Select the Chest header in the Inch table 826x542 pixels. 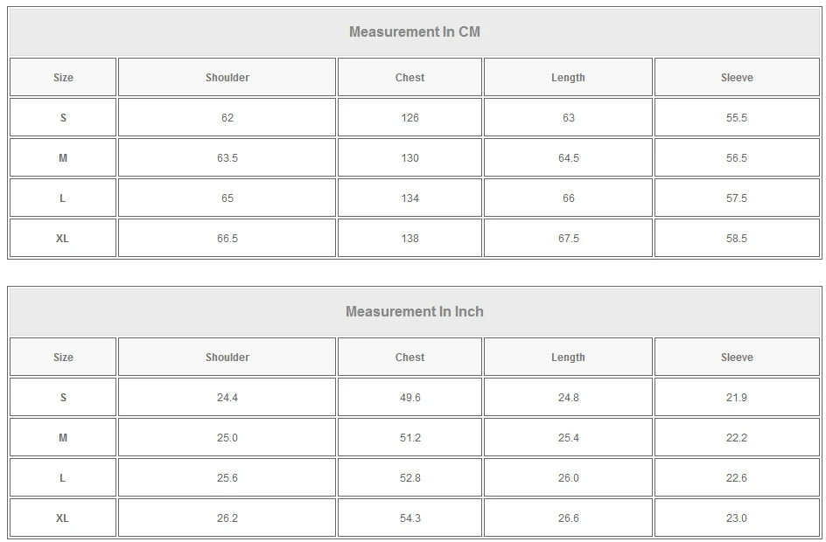[409, 358]
